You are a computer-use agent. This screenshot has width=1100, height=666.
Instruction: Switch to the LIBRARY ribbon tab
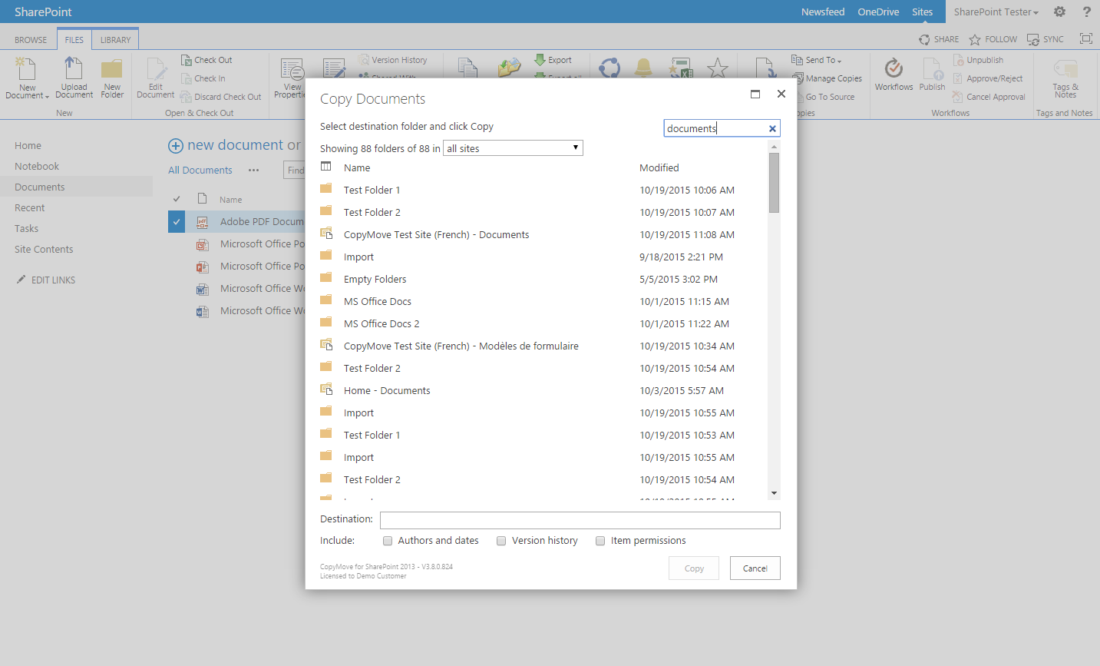pyautogui.click(x=115, y=40)
